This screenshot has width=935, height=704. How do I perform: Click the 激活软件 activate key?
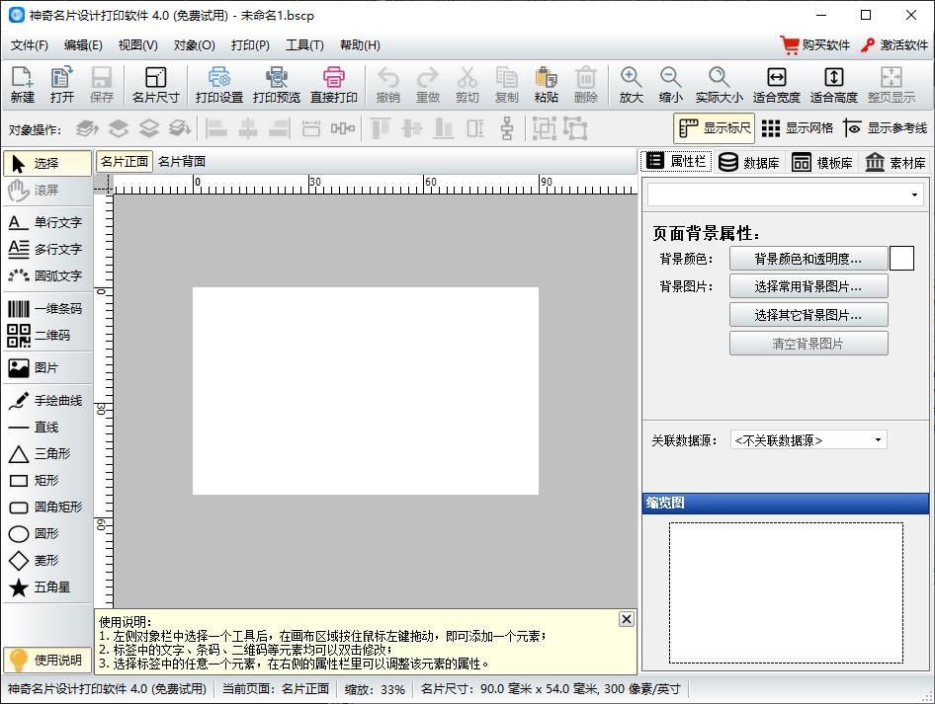pyautogui.click(x=893, y=45)
